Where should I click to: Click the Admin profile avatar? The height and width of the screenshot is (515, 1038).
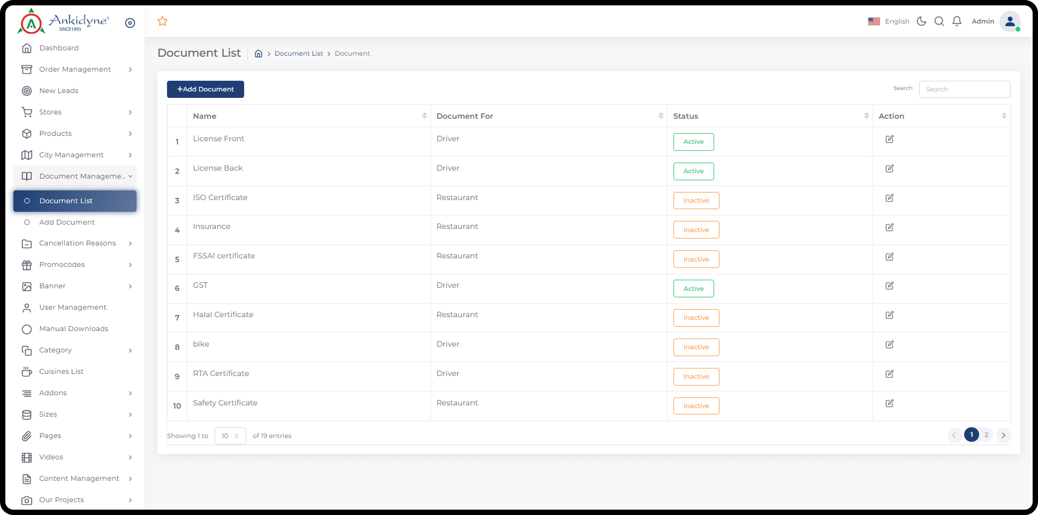coord(1010,21)
